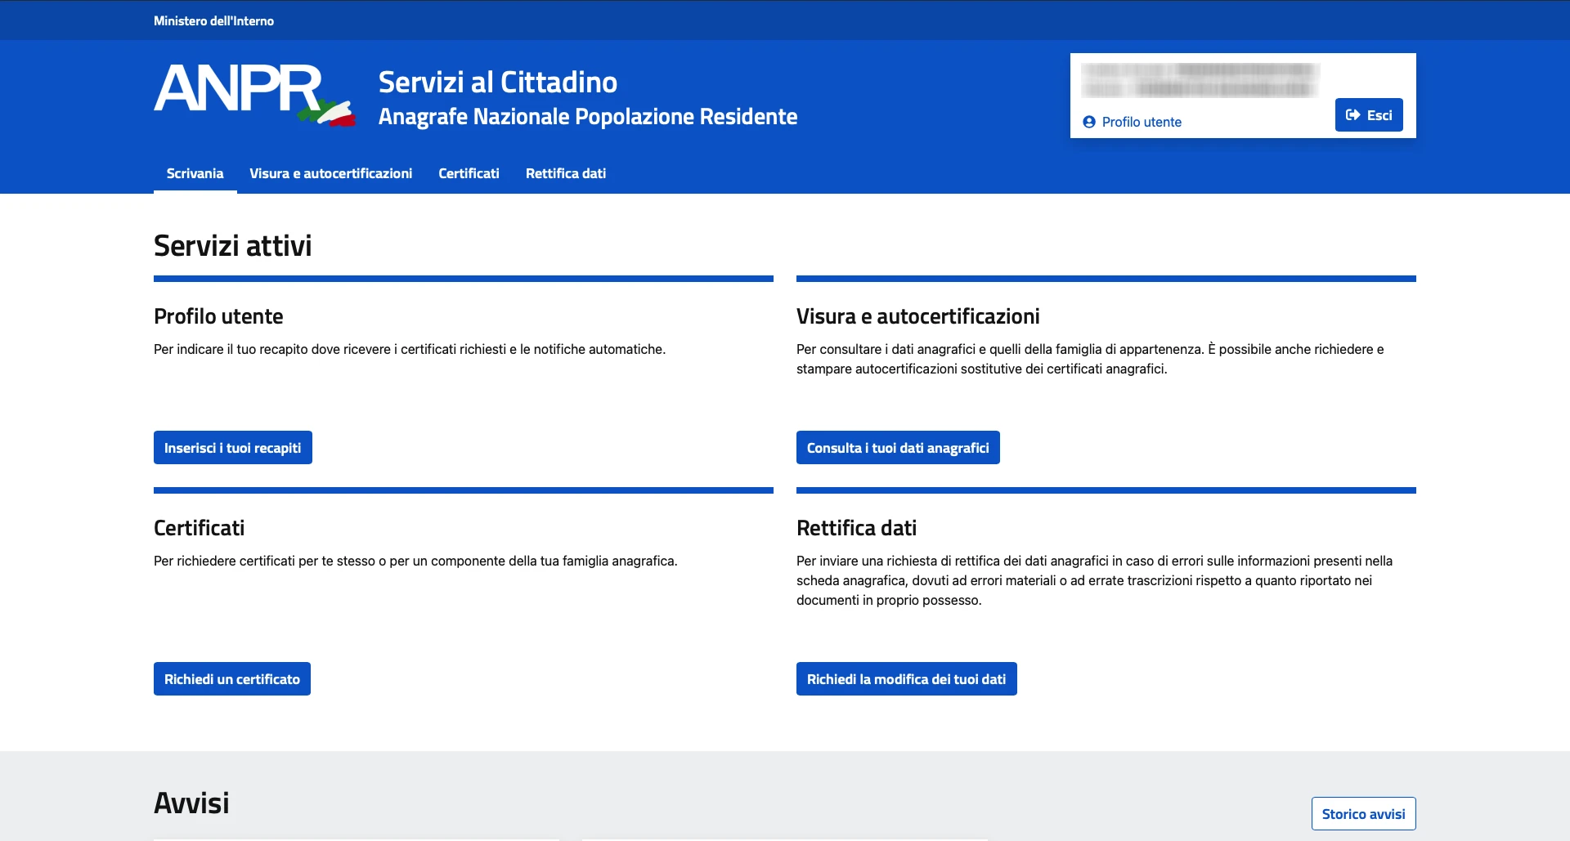Click description starting 'Per indicare il tuo recapito'

coord(410,349)
